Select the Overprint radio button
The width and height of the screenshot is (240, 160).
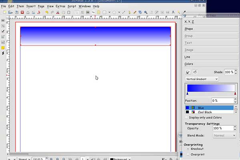point(188,154)
